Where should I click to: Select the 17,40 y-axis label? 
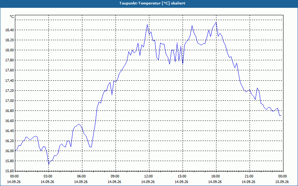tap(10, 81)
